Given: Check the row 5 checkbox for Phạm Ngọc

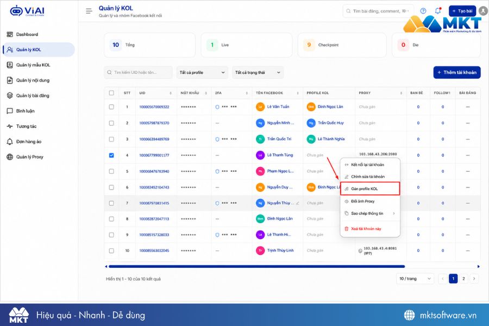Looking at the screenshot, I should (111, 171).
